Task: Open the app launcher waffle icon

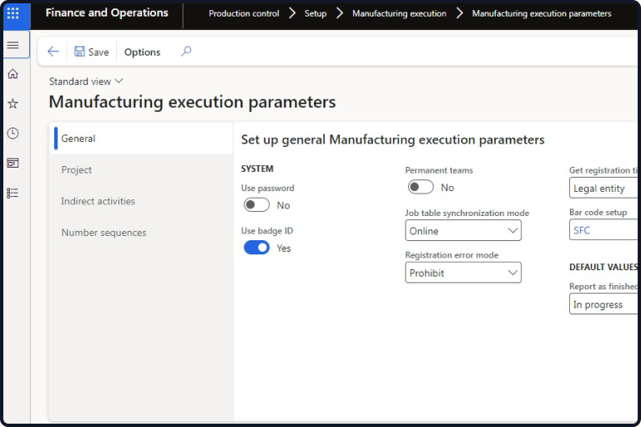Action: [x=13, y=13]
